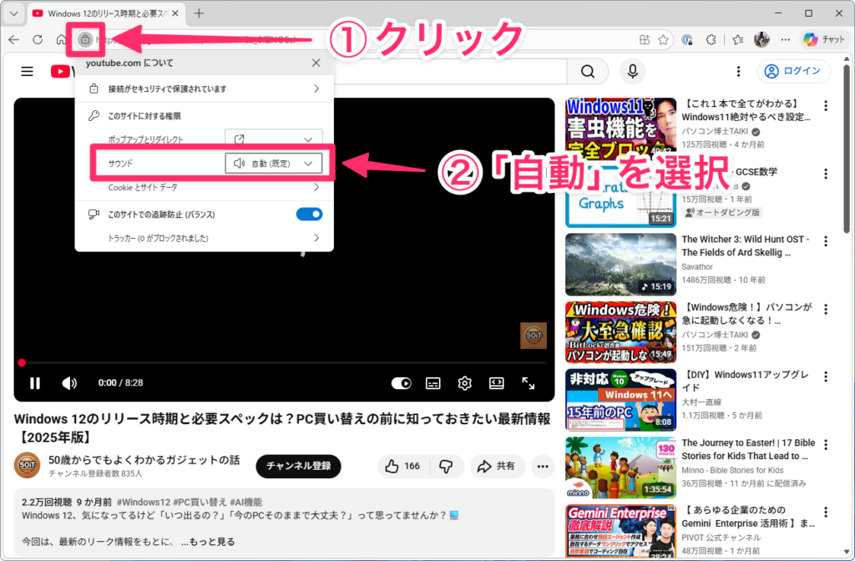The height and width of the screenshot is (561, 855).
Task: Open the video player settings gear
Action: [464, 383]
